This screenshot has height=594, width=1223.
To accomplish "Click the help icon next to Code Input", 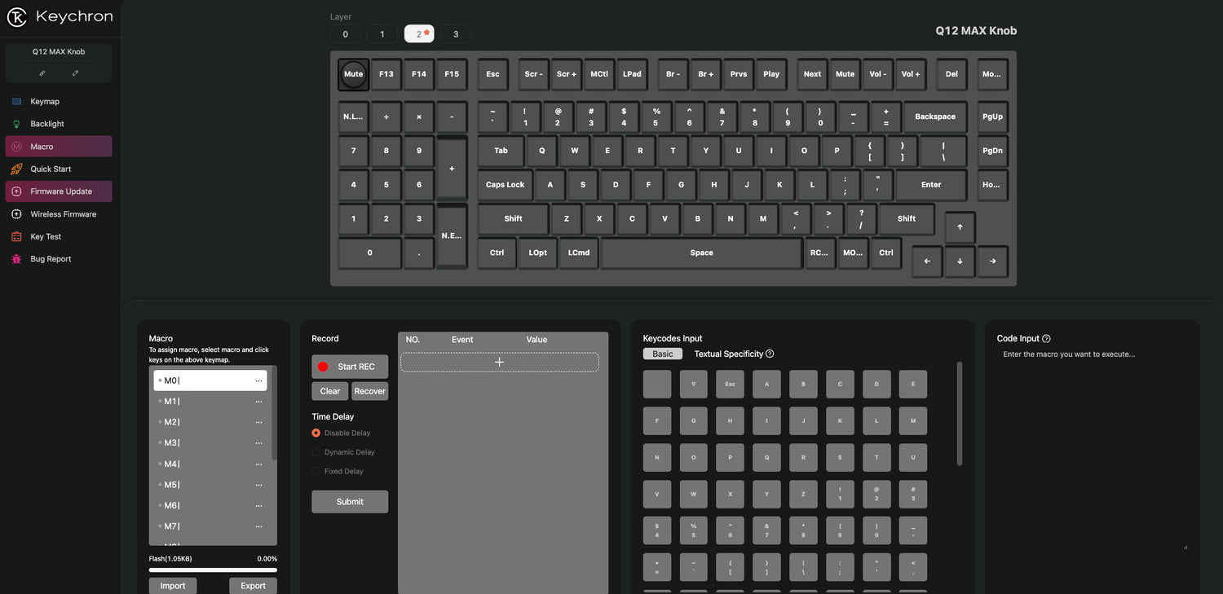I will click(1046, 339).
